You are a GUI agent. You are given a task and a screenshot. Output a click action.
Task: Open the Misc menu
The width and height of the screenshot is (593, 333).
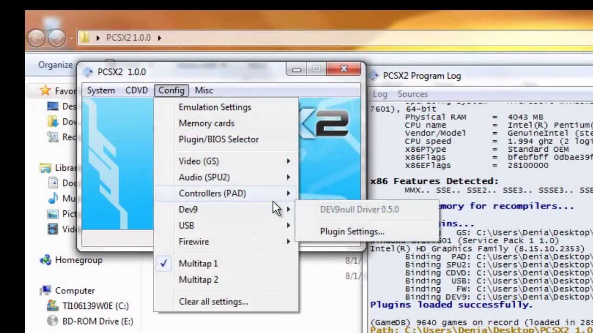click(204, 90)
